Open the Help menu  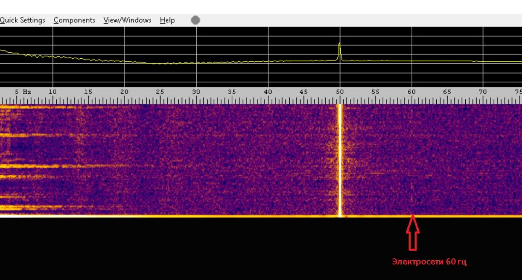point(167,20)
